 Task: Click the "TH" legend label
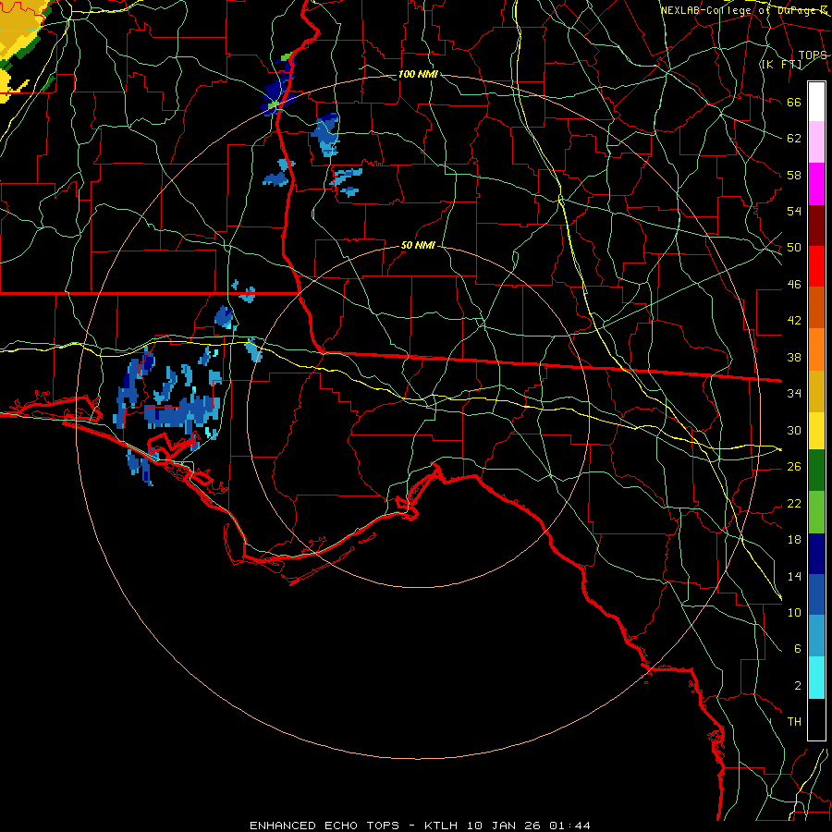[x=794, y=722]
